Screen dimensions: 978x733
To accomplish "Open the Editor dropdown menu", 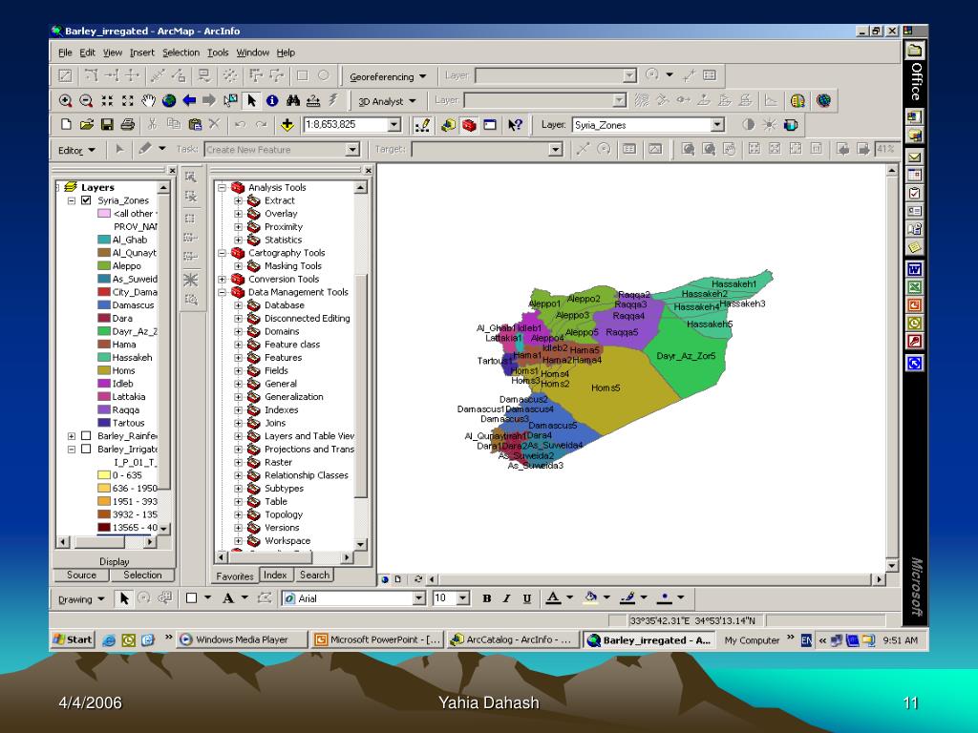I will point(76,150).
